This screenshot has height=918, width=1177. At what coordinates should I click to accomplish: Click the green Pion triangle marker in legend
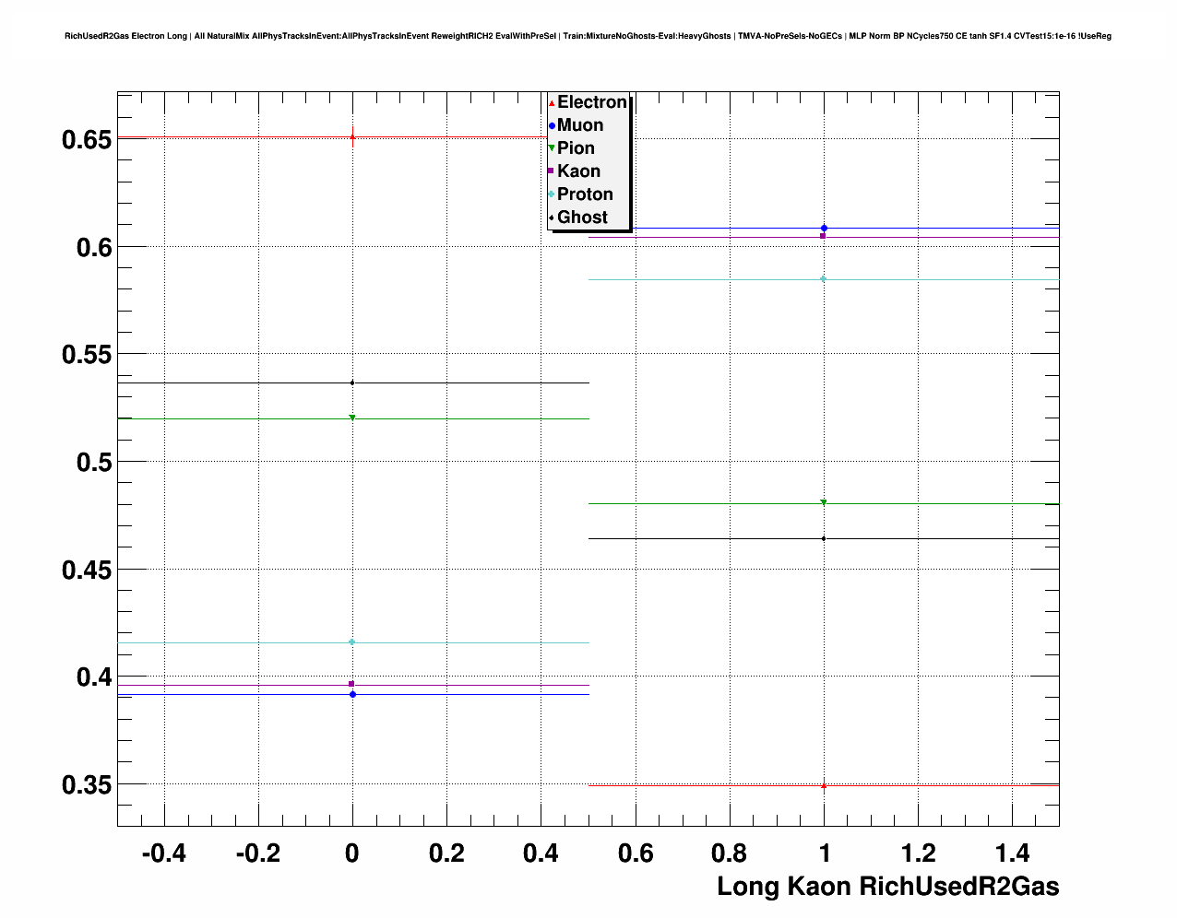[x=552, y=148]
